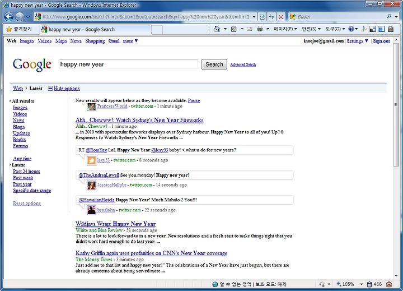Filter results by Updates
This screenshot has width=403, height=291.
21,133
